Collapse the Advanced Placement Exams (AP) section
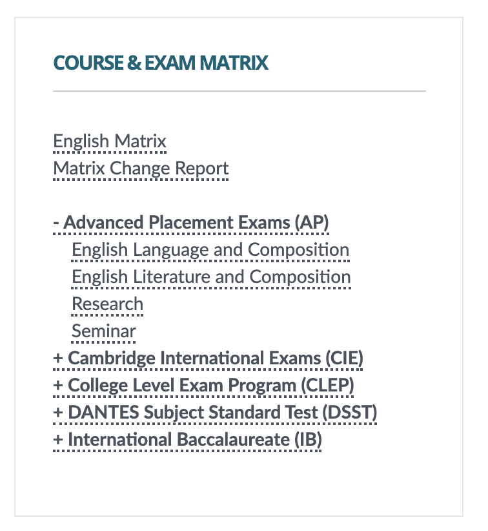This screenshot has width=488, height=531. click(191, 222)
